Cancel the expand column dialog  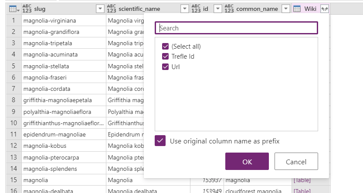(296, 162)
